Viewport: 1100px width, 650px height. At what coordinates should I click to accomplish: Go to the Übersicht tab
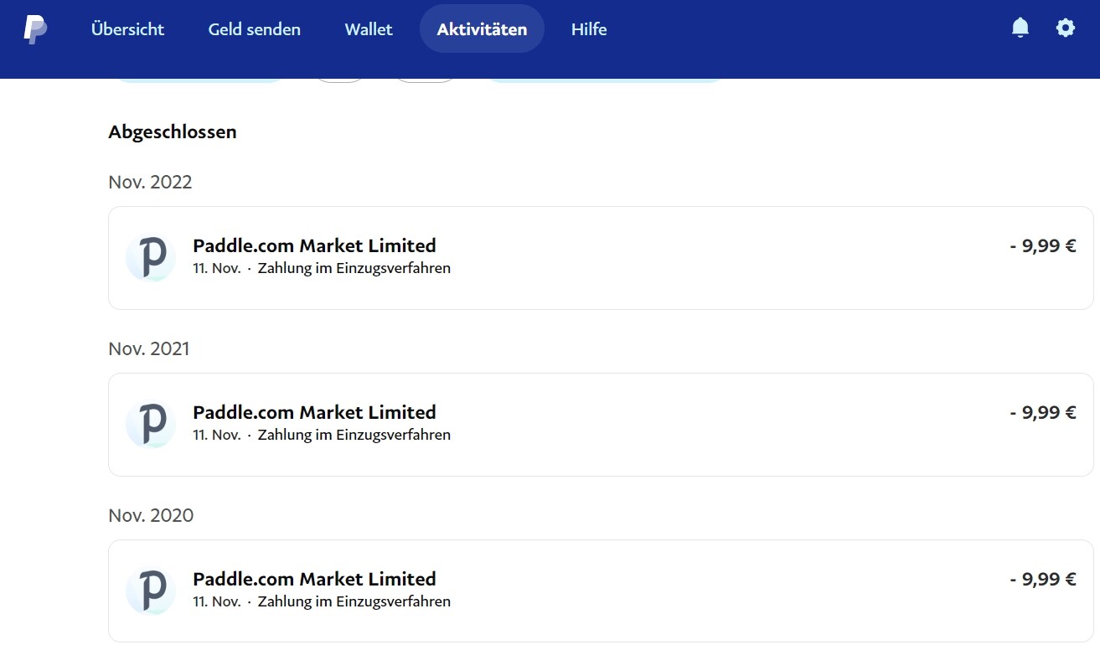[128, 29]
